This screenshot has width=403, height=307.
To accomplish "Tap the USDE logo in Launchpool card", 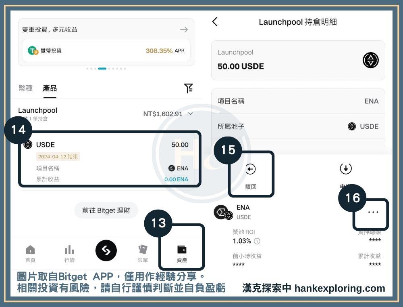I will coord(371,60).
